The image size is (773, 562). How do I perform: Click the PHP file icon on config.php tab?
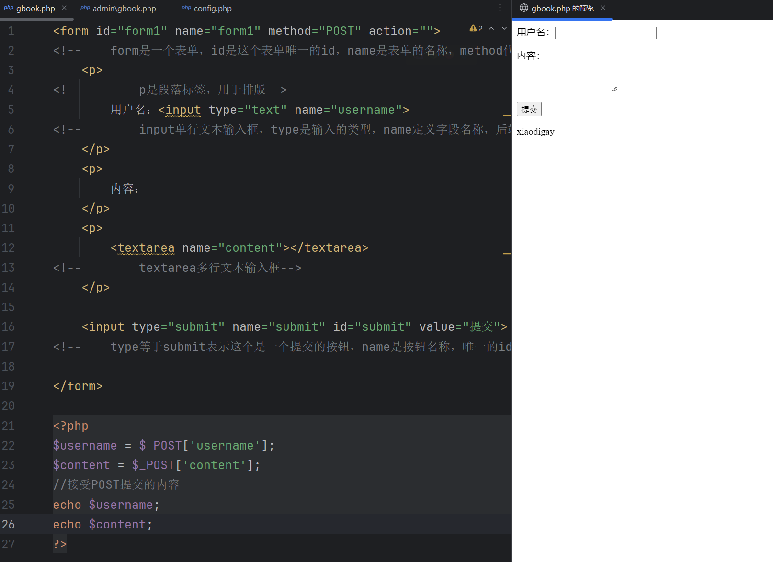(x=186, y=8)
